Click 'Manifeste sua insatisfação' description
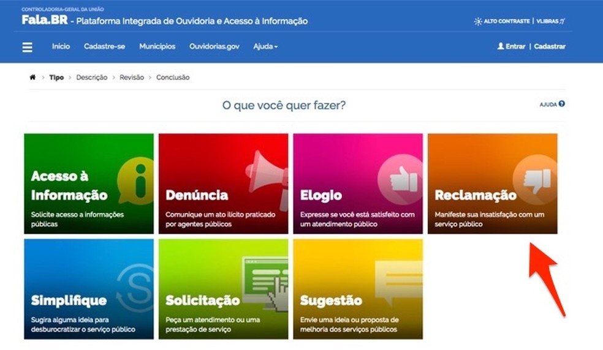Screen dimensions: 603x350 pyautogui.click(x=489, y=220)
